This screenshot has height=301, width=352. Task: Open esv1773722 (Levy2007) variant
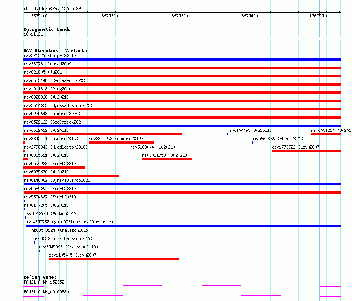pos(297,147)
